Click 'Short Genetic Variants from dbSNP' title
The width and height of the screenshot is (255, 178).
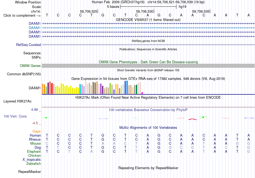coord(148,70)
